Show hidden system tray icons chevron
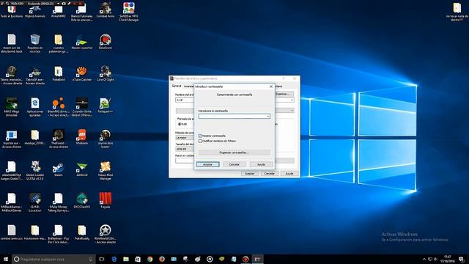This screenshot has height=264, width=469. tap(424, 259)
